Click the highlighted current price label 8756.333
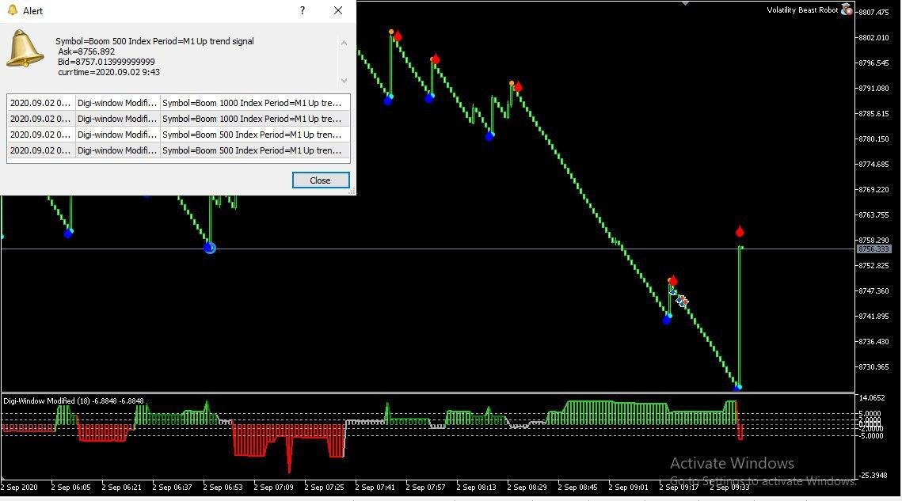The image size is (902, 501). click(x=873, y=249)
